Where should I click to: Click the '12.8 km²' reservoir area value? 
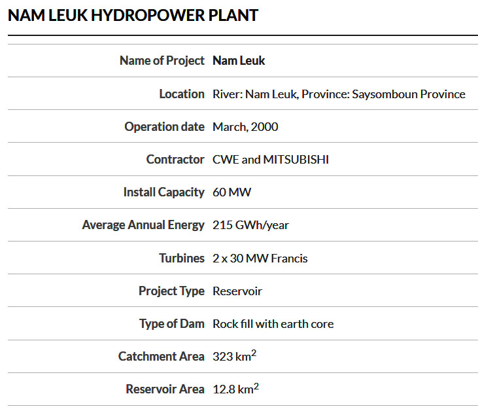pyautogui.click(x=235, y=389)
